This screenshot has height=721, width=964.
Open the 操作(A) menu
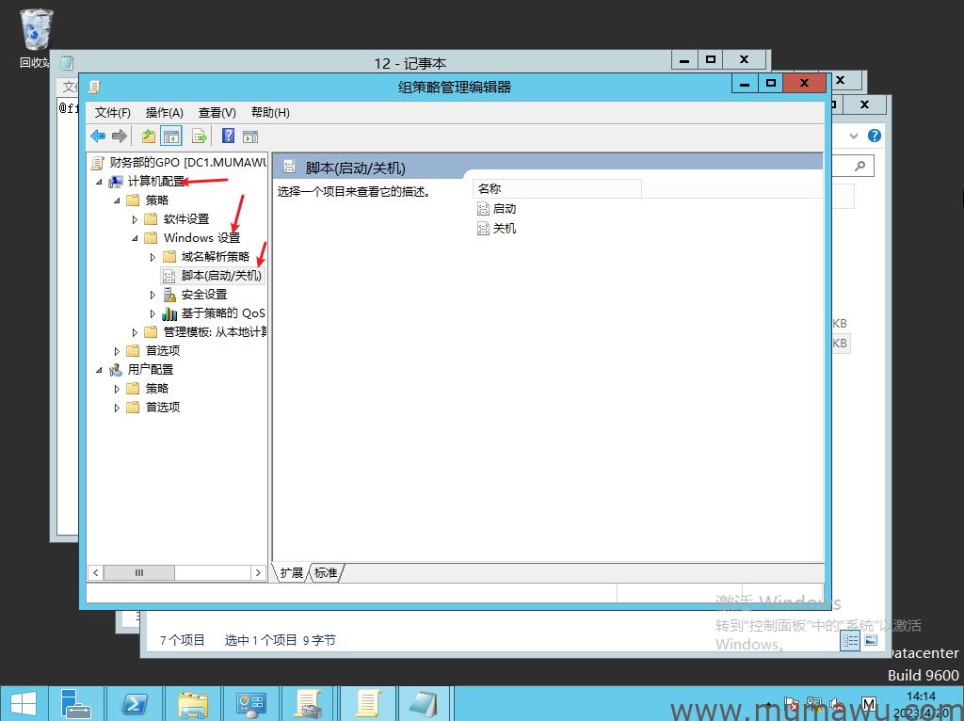[x=164, y=112]
